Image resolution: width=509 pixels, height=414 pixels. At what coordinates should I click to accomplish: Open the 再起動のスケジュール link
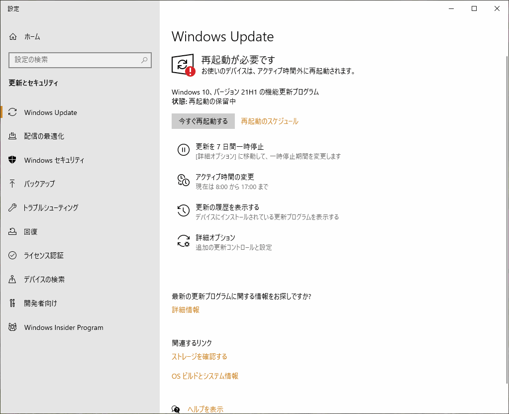tap(270, 121)
